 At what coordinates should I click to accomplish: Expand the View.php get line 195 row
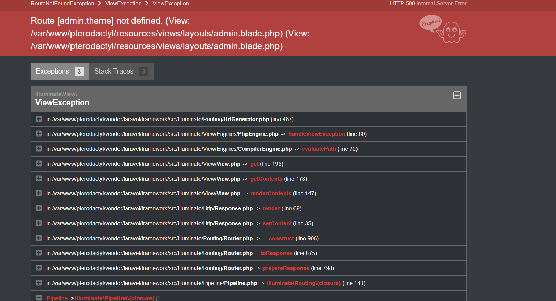click(x=39, y=163)
